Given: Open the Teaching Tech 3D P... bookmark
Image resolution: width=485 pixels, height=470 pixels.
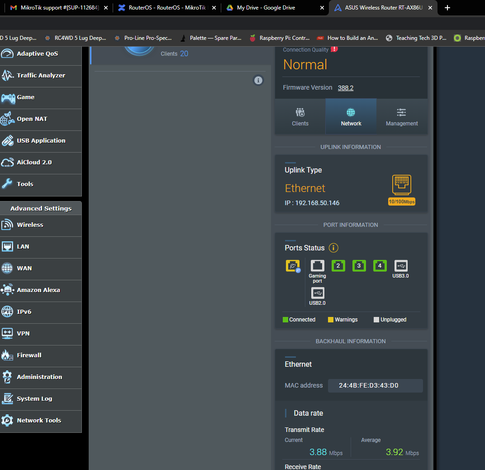Looking at the screenshot, I should (416, 38).
